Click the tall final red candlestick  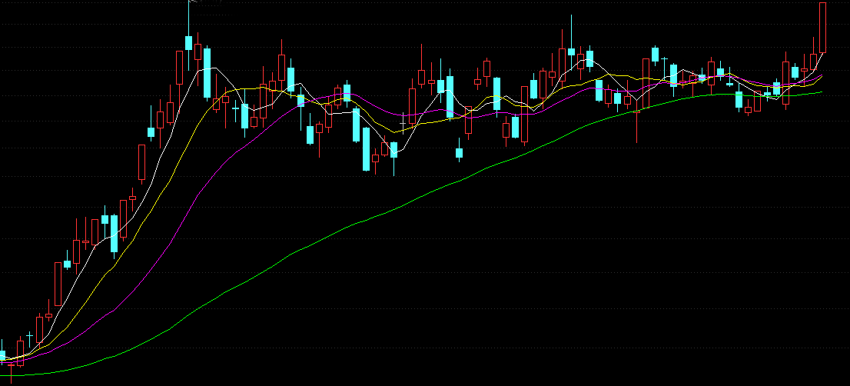click(822, 27)
